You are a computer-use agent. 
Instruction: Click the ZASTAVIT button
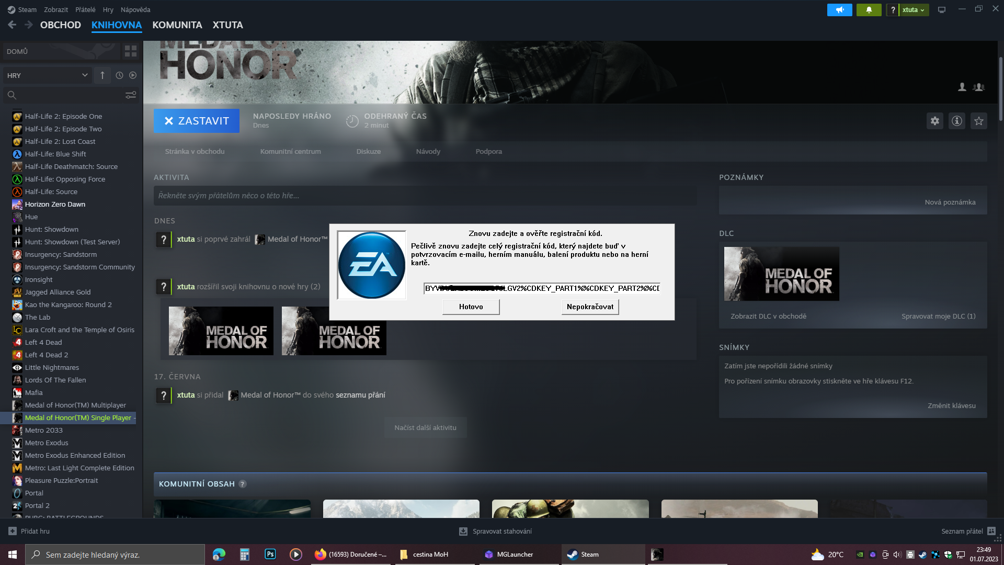[197, 121]
